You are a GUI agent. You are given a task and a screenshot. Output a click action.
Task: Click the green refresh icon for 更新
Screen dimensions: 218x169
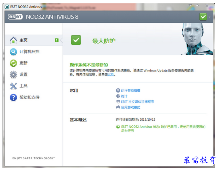click(13, 63)
